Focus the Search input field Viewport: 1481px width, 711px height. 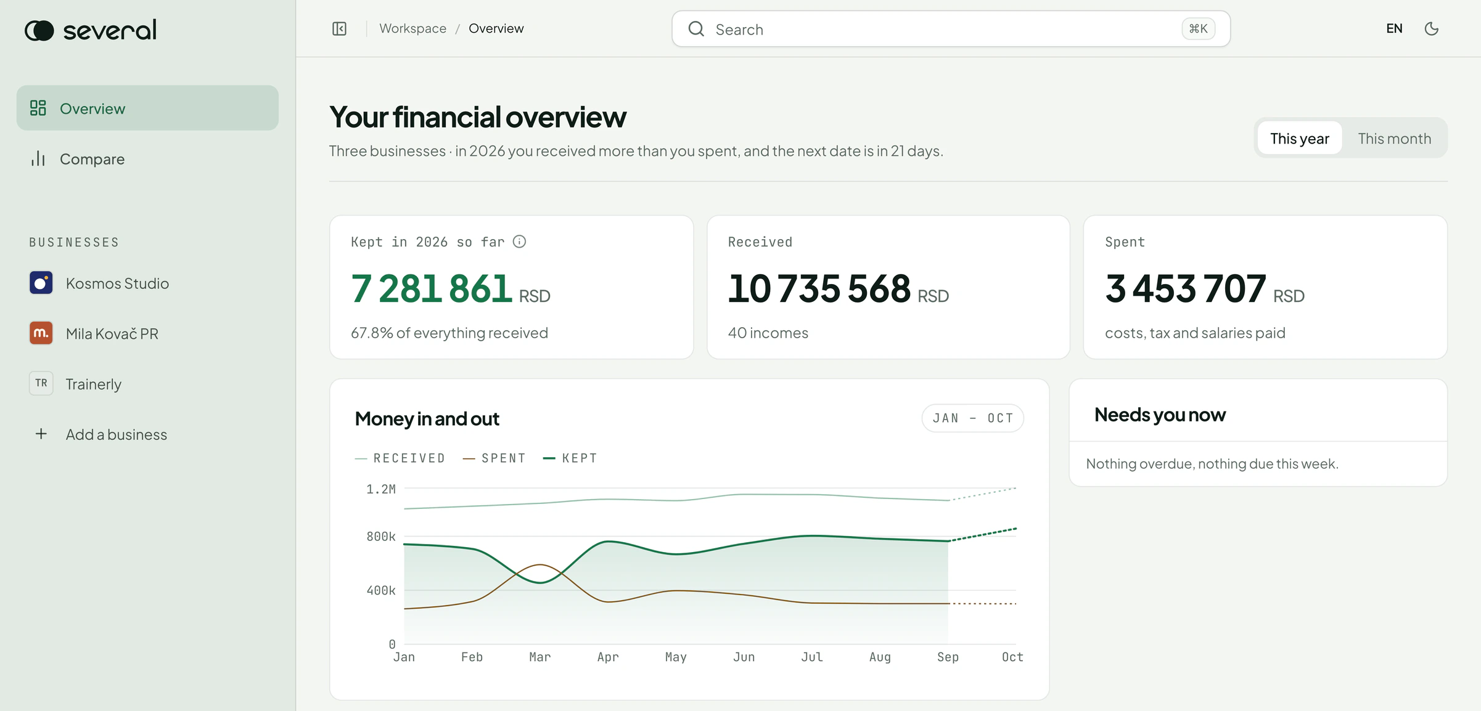(x=951, y=28)
